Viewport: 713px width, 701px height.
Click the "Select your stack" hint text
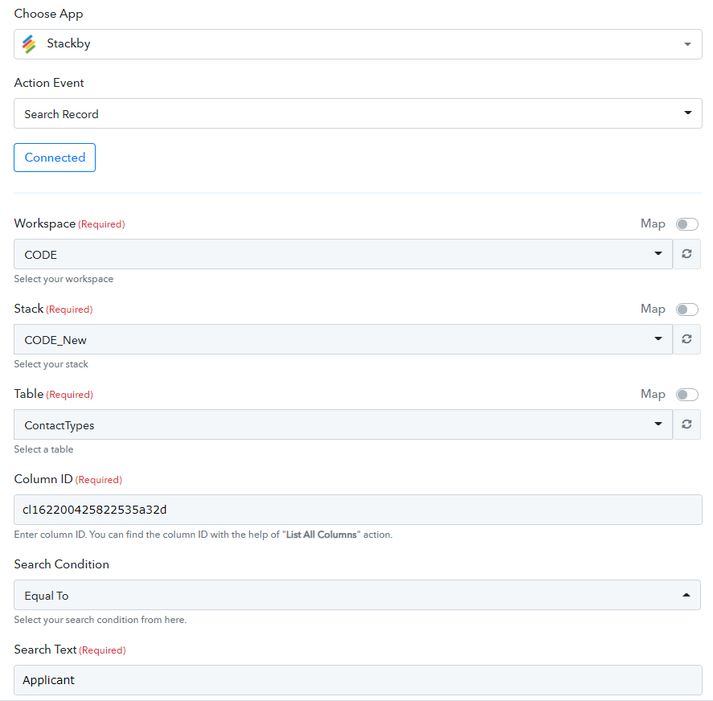click(51, 364)
